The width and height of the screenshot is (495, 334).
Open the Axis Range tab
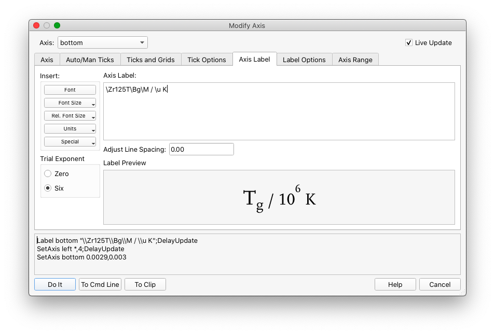(355, 59)
